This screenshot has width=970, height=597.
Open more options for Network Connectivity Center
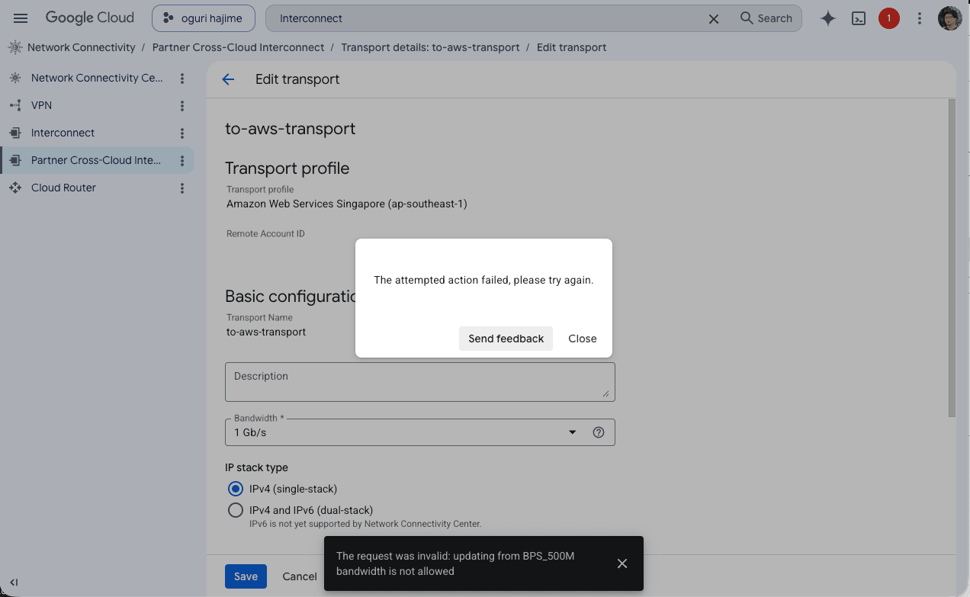click(x=181, y=79)
